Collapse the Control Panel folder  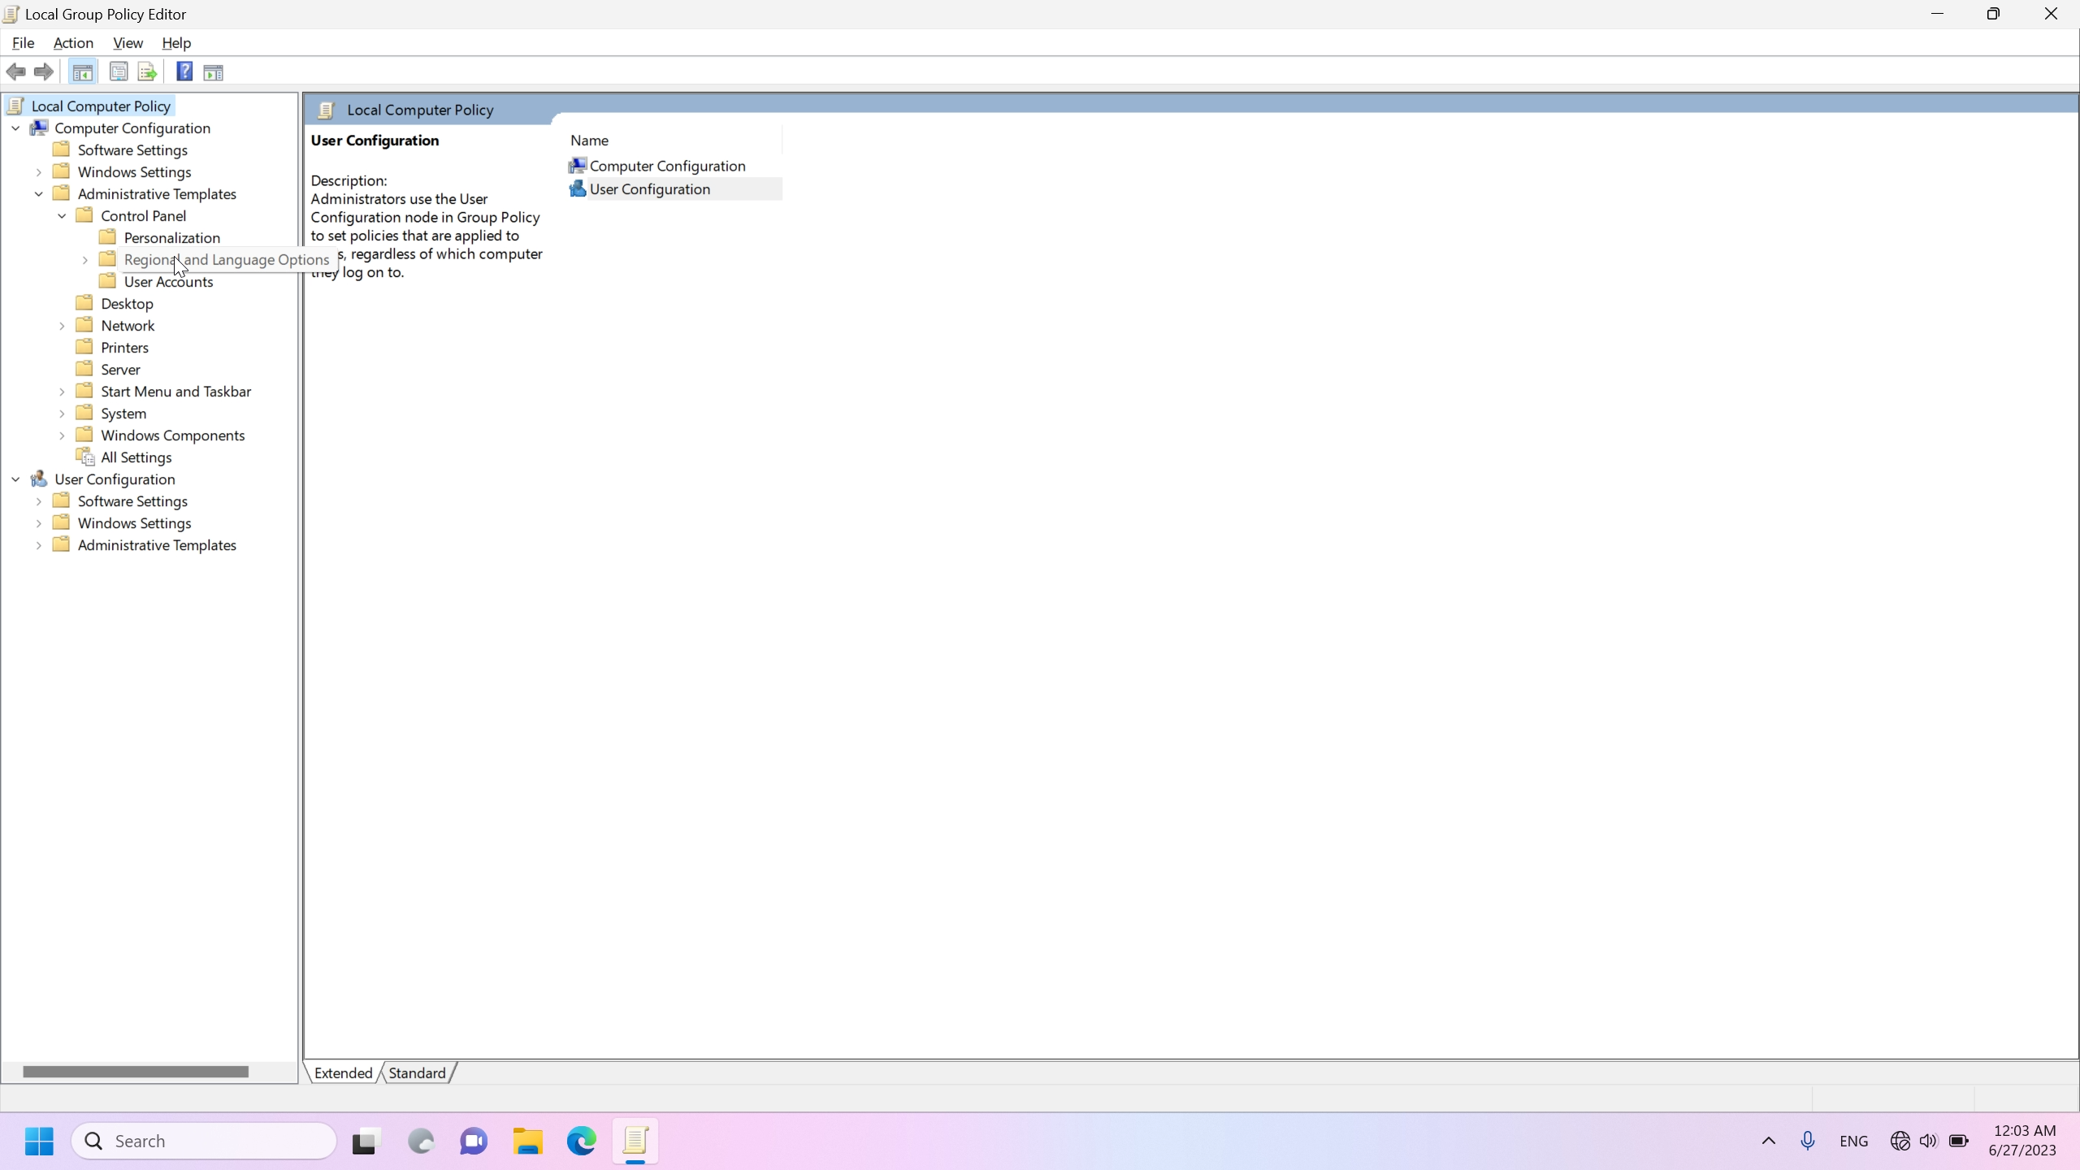coord(62,216)
